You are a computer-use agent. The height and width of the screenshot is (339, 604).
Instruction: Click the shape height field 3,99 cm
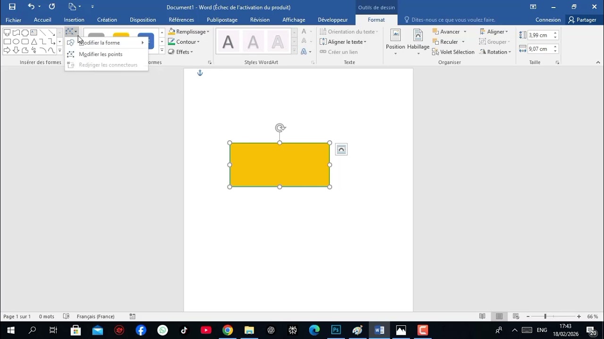click(539, 35)
